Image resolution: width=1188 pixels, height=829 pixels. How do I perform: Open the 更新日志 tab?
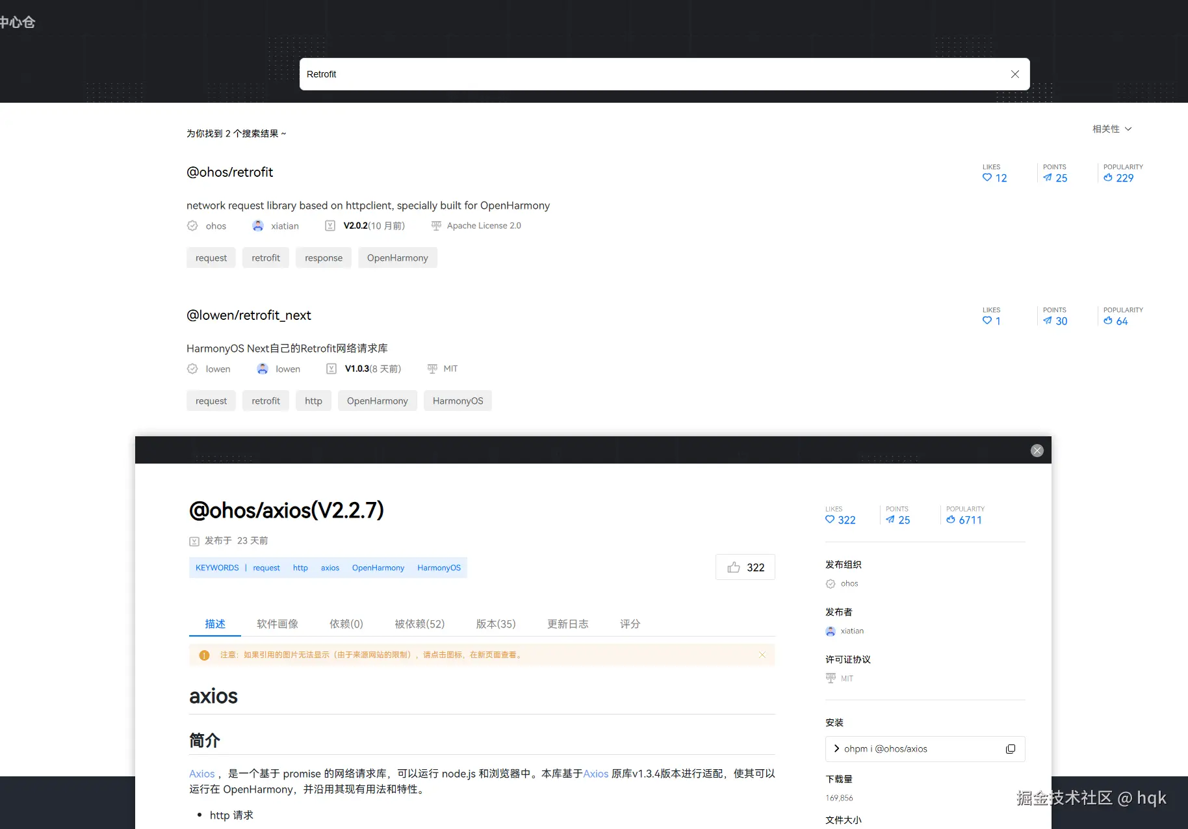click(x=568, y=624)
